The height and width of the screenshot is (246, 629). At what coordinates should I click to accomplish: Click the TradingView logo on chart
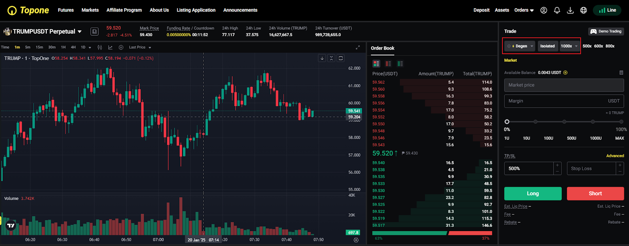point(11,226)
